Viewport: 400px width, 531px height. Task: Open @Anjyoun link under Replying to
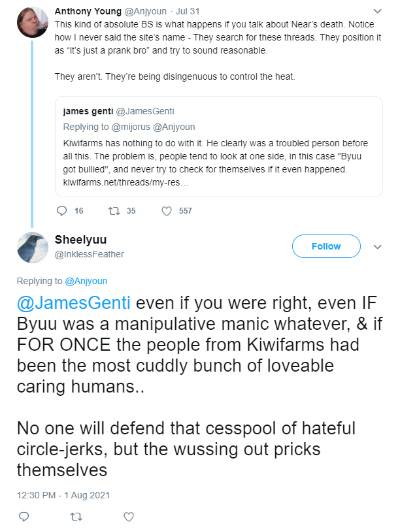click(86, 281)
